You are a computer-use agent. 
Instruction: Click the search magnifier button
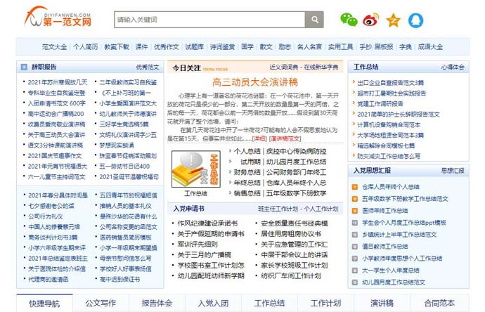pyautogui.click(x=313, y=20)
